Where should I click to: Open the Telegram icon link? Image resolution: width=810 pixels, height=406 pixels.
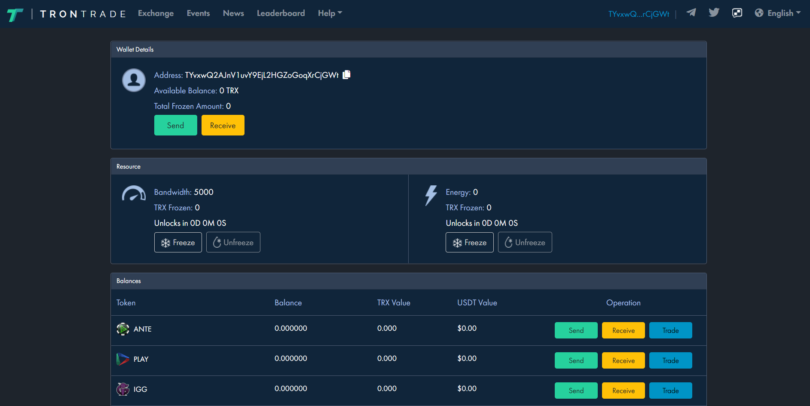click(691, 12)
